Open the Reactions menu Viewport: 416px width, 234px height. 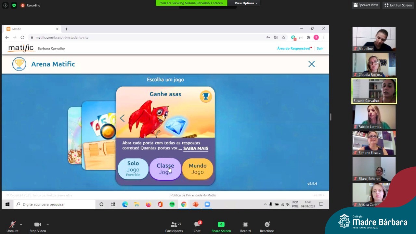click(x=267, y=225)
